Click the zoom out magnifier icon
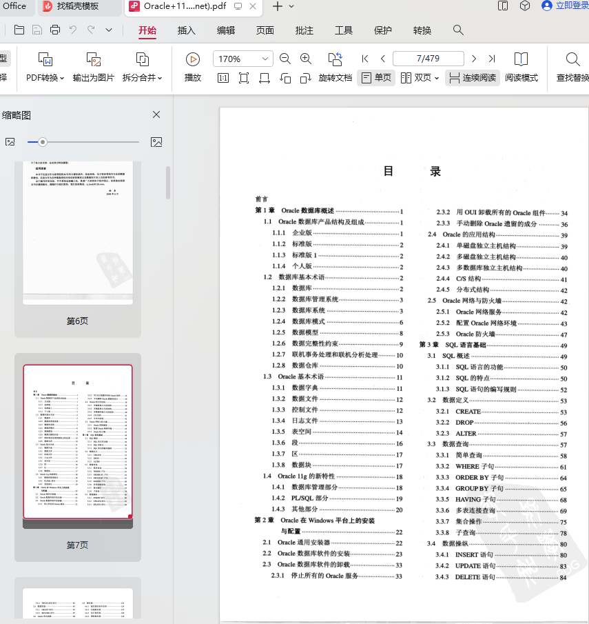The width and height of the screenshot is (589, 624). [x=285, y=59]
